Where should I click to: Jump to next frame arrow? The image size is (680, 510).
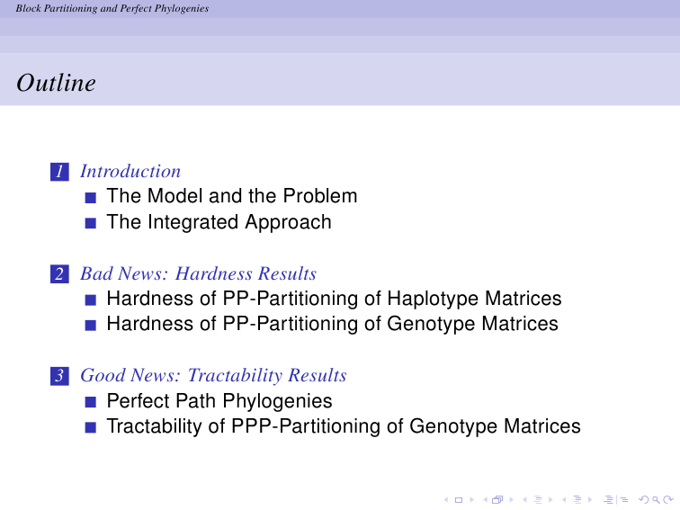[511, 500]
